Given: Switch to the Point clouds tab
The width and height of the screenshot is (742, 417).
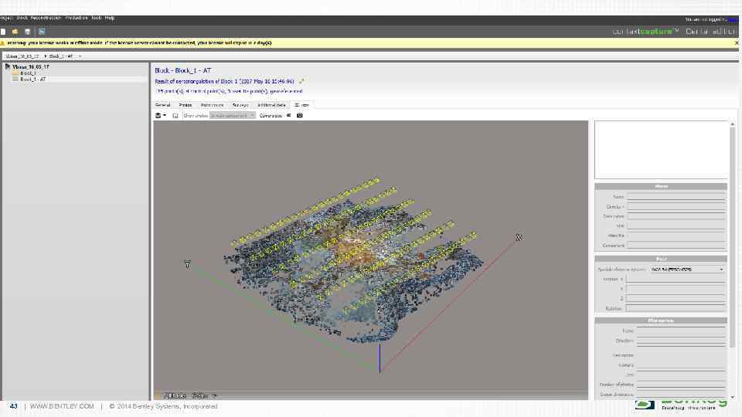Looking at the screenshot, I should [x=212, y=105].
